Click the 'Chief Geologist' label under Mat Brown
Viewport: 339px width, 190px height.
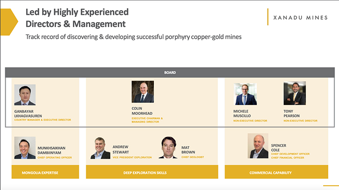pos(193,157)
